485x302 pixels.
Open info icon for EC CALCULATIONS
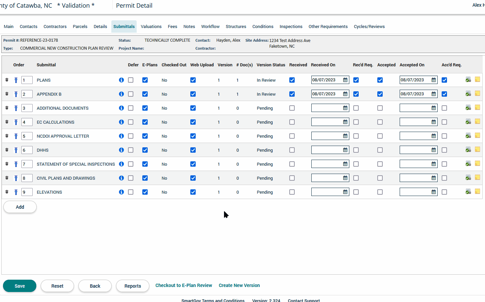coord(121,122)
